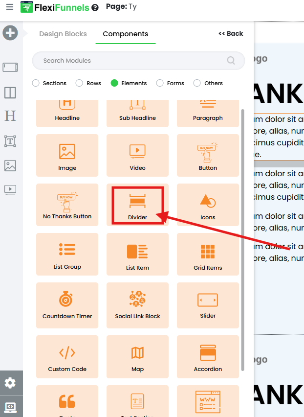The width and height of the screenshot is (304, 417).
Task: Add the List Item element
Action: [x=137, y=254]
